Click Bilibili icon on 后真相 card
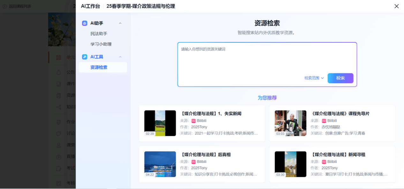 click(193, 162)
